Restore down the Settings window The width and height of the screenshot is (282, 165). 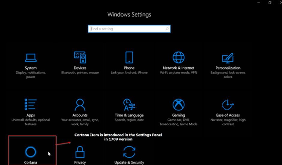(x=270, y=2)
